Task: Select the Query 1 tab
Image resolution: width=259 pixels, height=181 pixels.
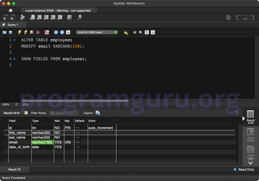Action: tap(13, 25)
